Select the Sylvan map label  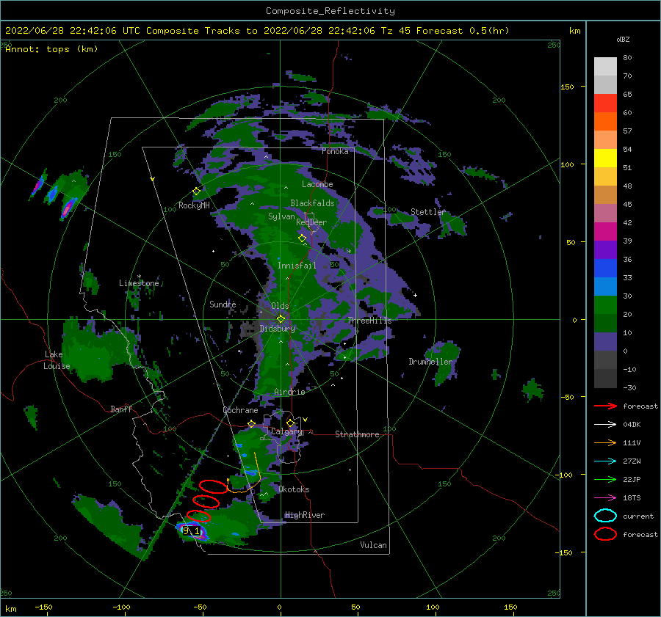(281, 216)
